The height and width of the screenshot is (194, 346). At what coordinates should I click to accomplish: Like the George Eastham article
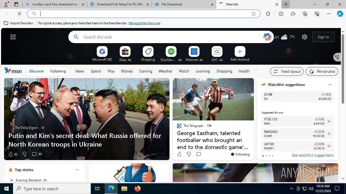click(179, 154)
